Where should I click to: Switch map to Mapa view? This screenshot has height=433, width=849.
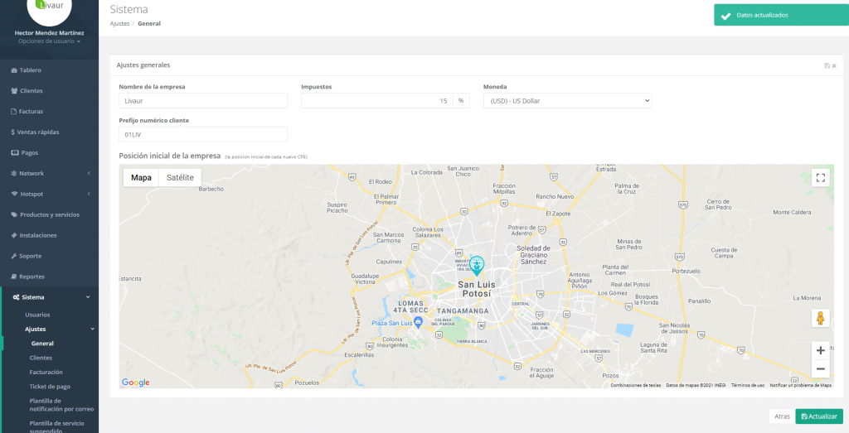pyautogui.click(x=141, y=177)
